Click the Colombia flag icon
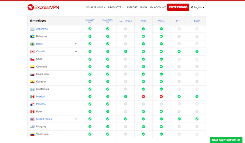Viewport: 245px width, 143px height. (32, 67)
